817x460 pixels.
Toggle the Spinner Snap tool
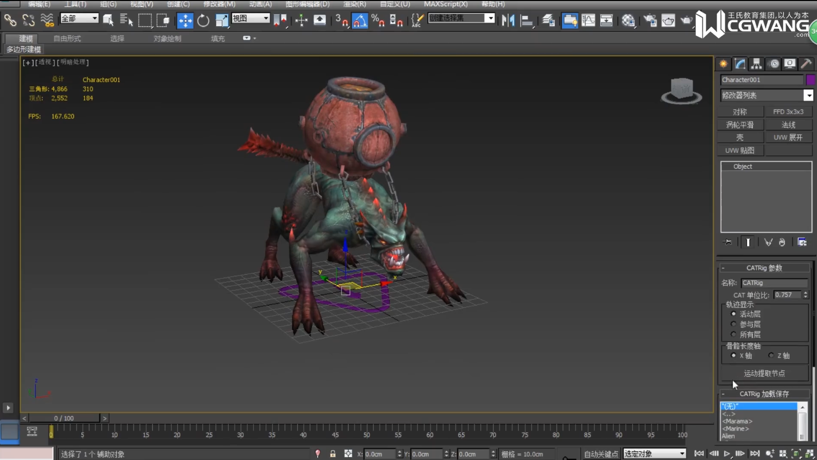click(396, 20)
